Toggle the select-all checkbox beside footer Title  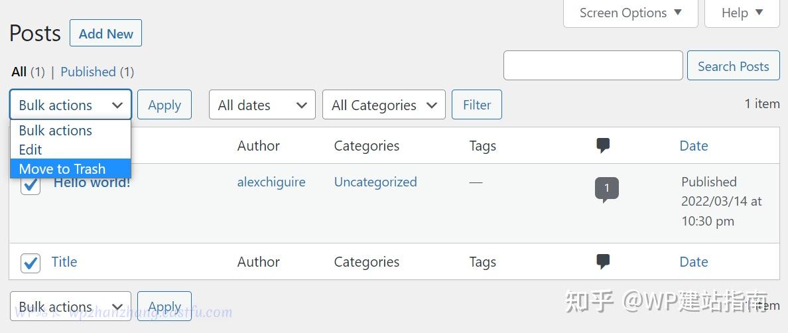click(x=31, y=263)
